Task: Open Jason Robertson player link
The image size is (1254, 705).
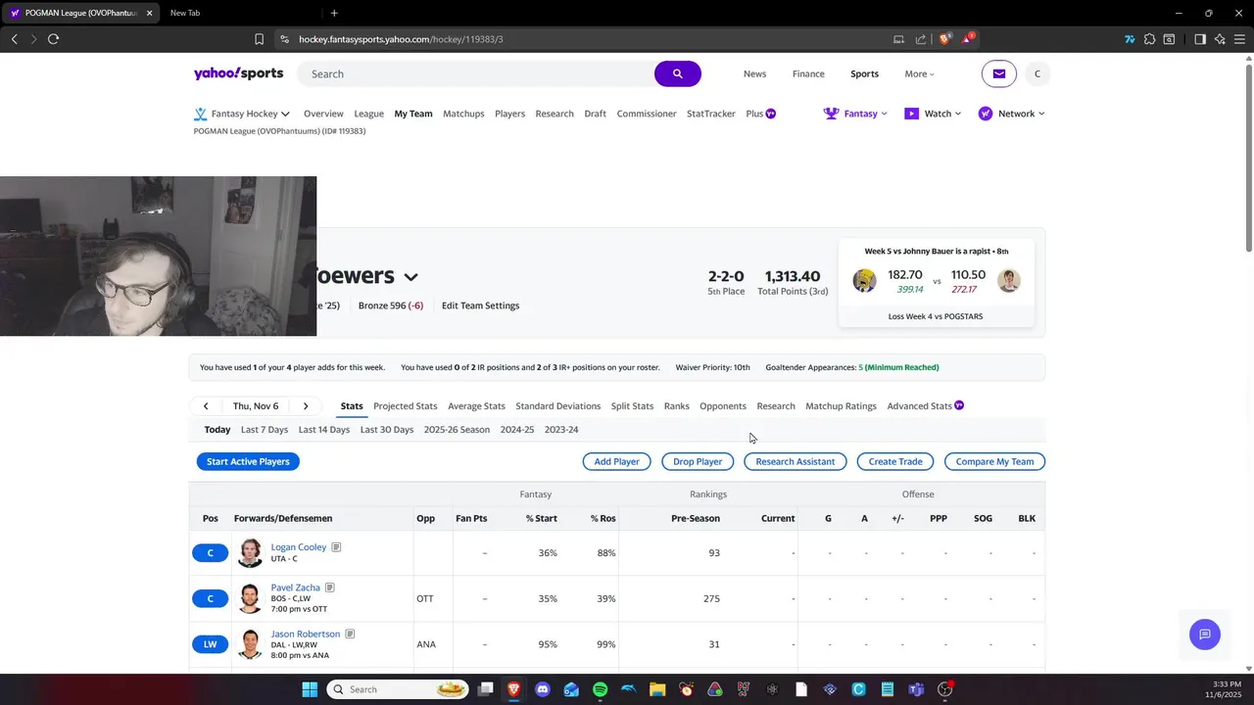Action: tap(306, 634)
